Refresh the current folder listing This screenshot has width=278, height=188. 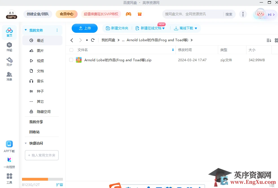tap(93, 40)
